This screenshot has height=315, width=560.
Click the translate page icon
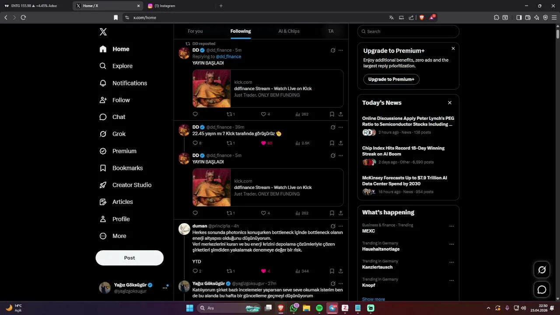[392, 17]
